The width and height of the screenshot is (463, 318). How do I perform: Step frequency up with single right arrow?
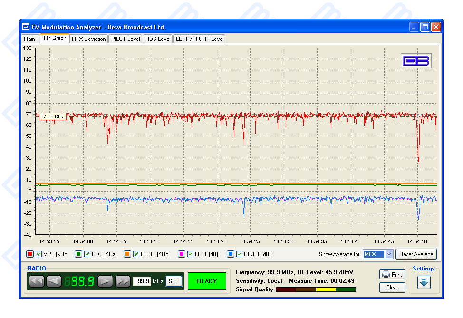[x=106, y=281]
